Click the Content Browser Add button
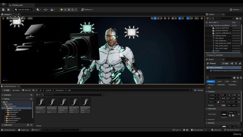 [6, 90]
